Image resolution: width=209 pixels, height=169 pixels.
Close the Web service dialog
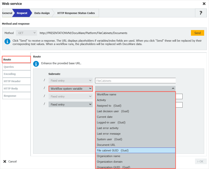coord(204,4)
